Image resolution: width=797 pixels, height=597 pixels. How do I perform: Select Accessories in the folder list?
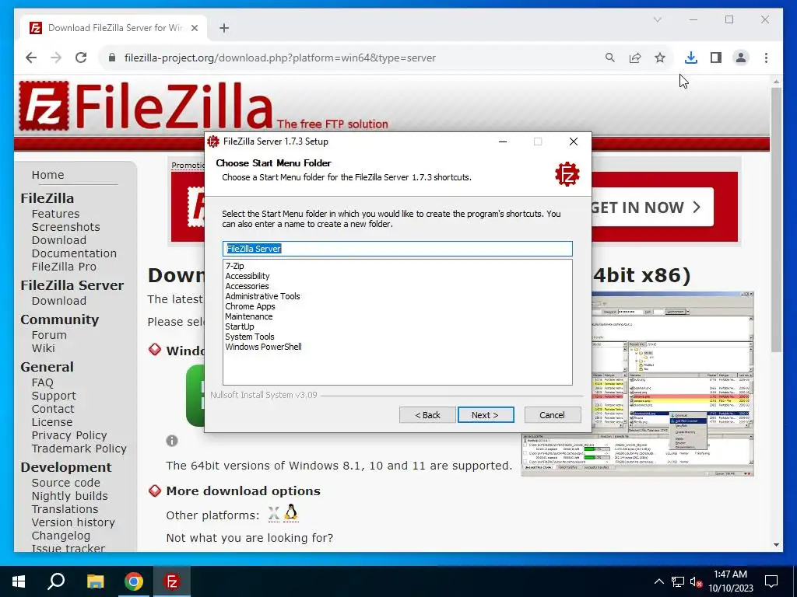247,286
